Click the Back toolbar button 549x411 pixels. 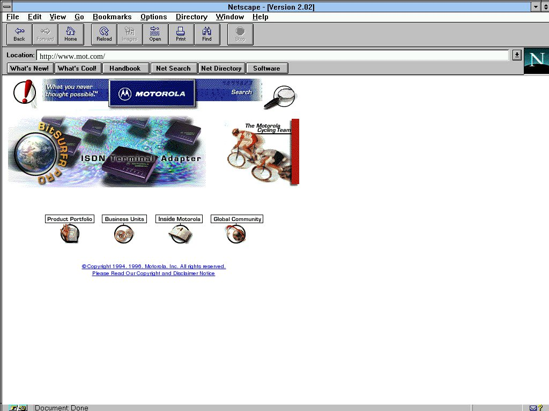19,34
